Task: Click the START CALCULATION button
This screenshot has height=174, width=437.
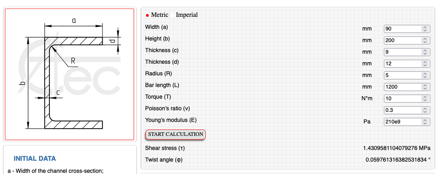Action: (175, 134)
